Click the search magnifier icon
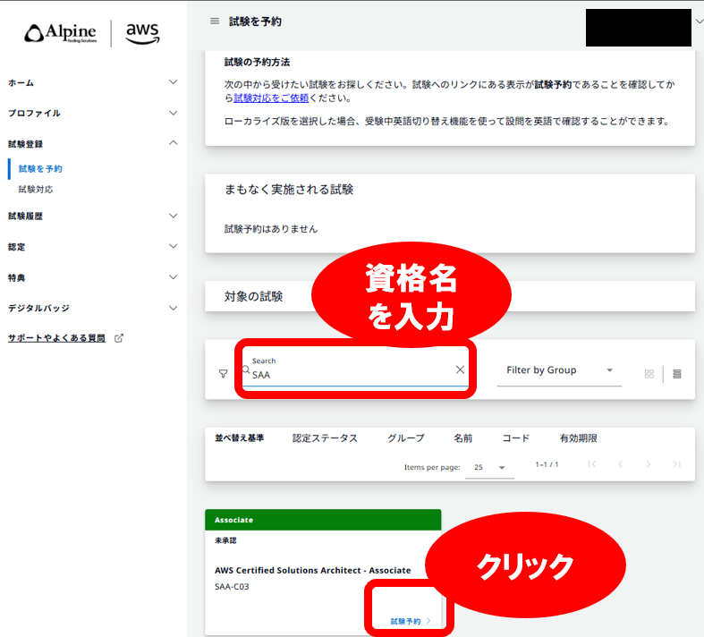The height and width of the screenshot is (637, 704). click(246, 369)
